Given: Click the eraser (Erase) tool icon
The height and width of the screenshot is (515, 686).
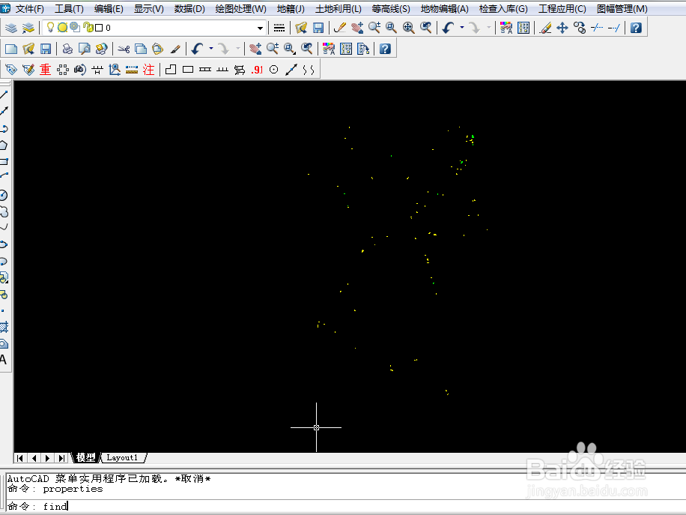Looking at the screenshot, I should (545, 28).
